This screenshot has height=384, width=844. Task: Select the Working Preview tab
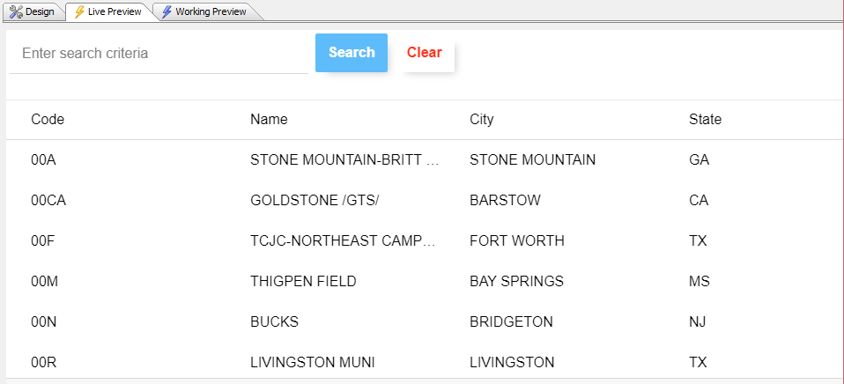(x=204, y=11)
